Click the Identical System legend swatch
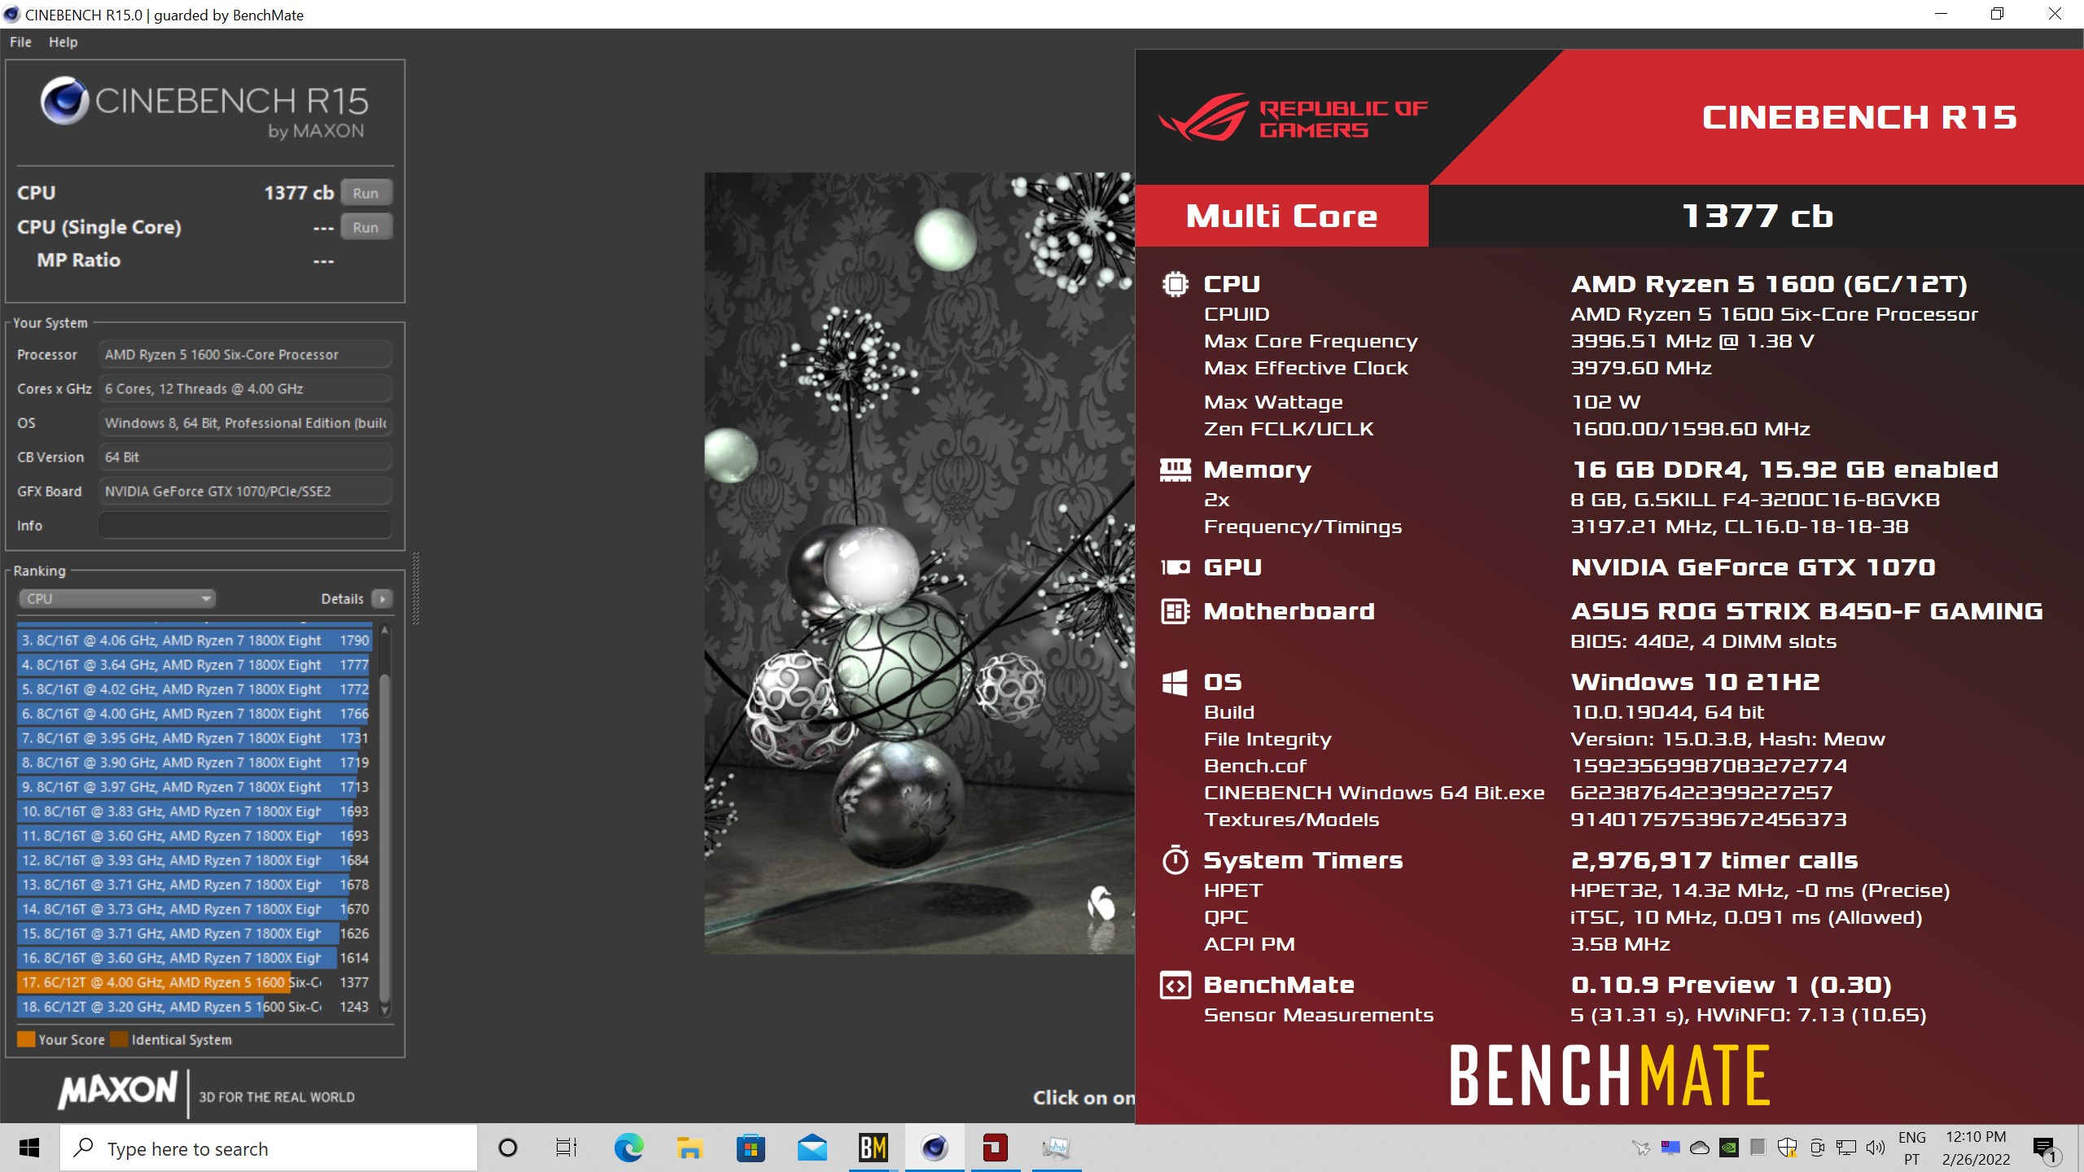This screenshot has width=2084, height=1172. click(x=119, y=1039)
